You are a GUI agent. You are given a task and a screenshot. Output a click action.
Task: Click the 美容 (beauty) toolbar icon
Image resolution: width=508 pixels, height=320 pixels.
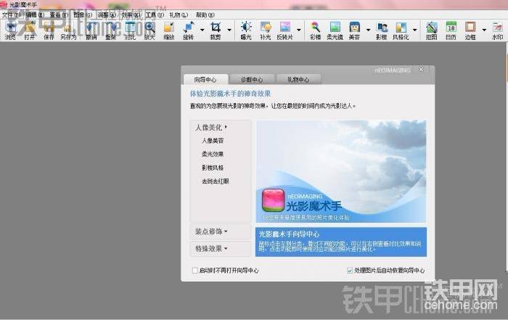(354, 30)
